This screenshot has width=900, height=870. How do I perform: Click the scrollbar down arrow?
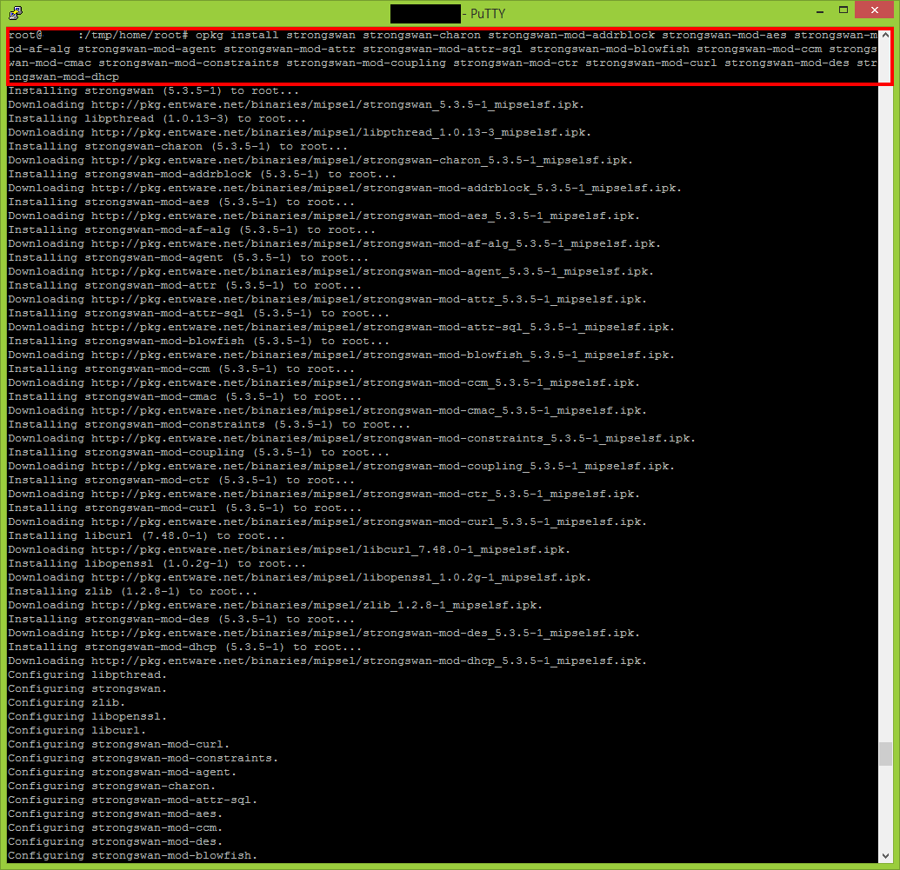point(885,855)
